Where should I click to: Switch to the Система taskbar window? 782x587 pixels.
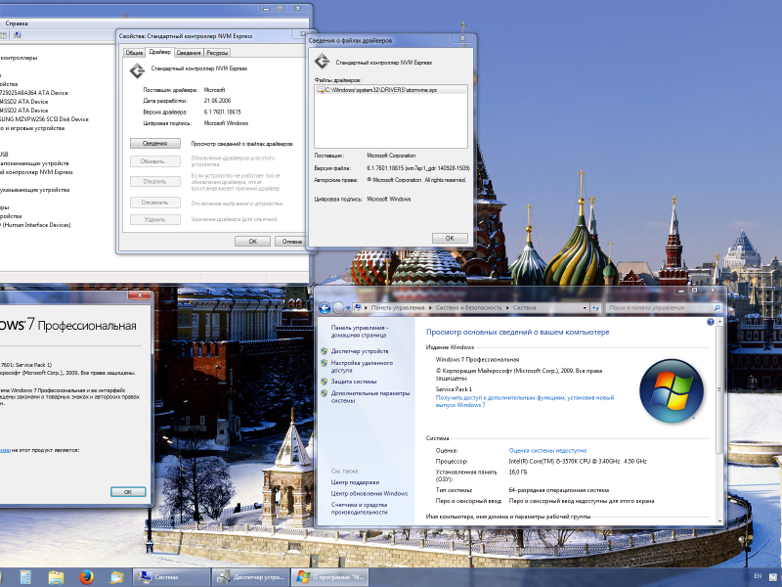click(x=171, y=577)
